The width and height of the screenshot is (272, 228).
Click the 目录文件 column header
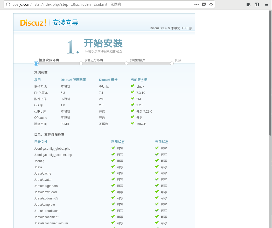41,142
